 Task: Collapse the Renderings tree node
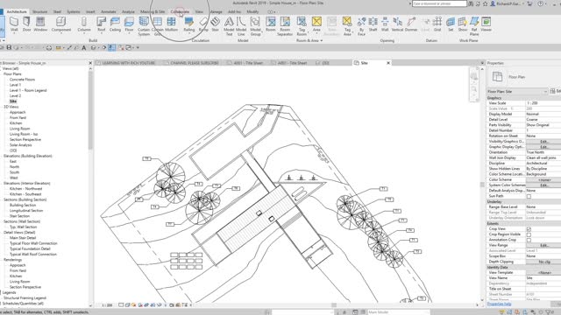(12, 260)
